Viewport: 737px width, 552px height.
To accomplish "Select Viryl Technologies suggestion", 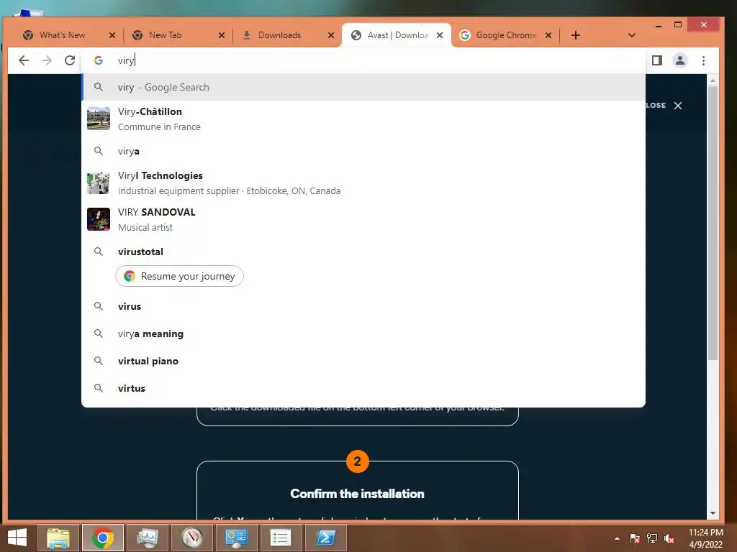I will tap(363, 183).
